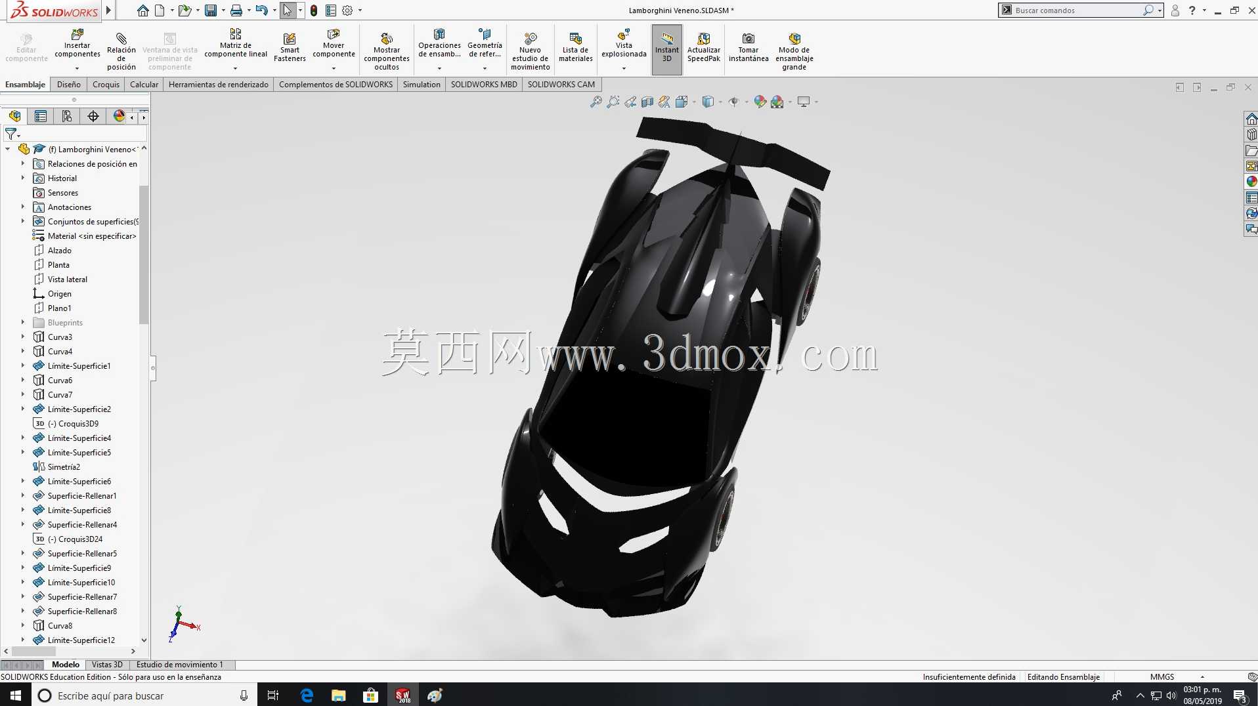Image resolution: width=1258 pixels, height=706 pixels.
Task: Open Operaciones de ensamblaje tools
Action: click(439, 43)
